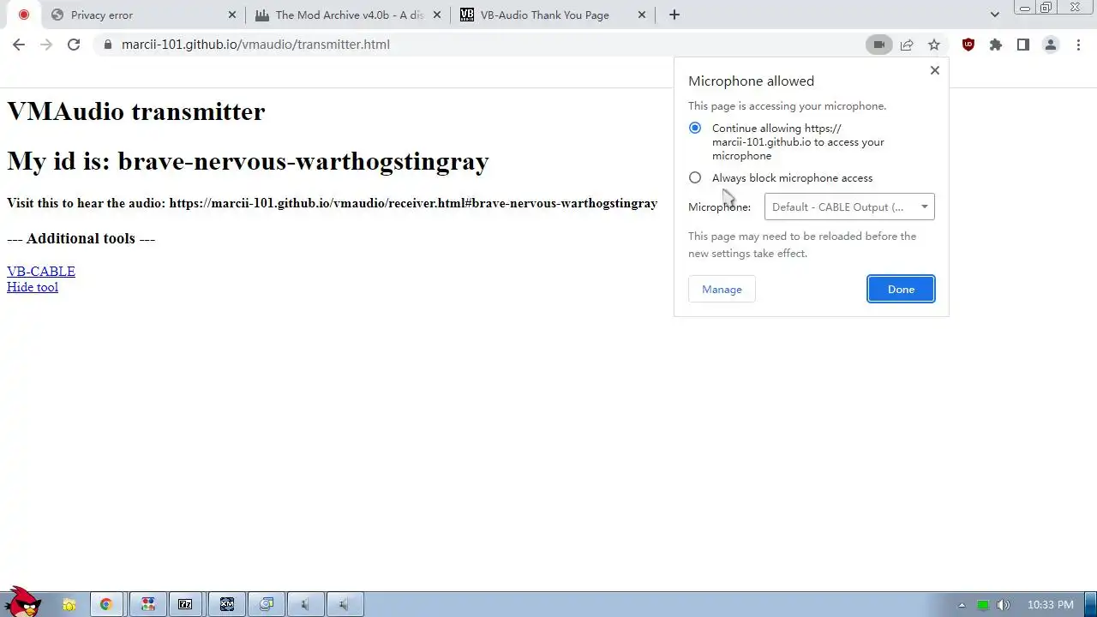Open the uBlock Origin extension
Image resolution: width=1097 pixels, height=617 pixels.
968,45
